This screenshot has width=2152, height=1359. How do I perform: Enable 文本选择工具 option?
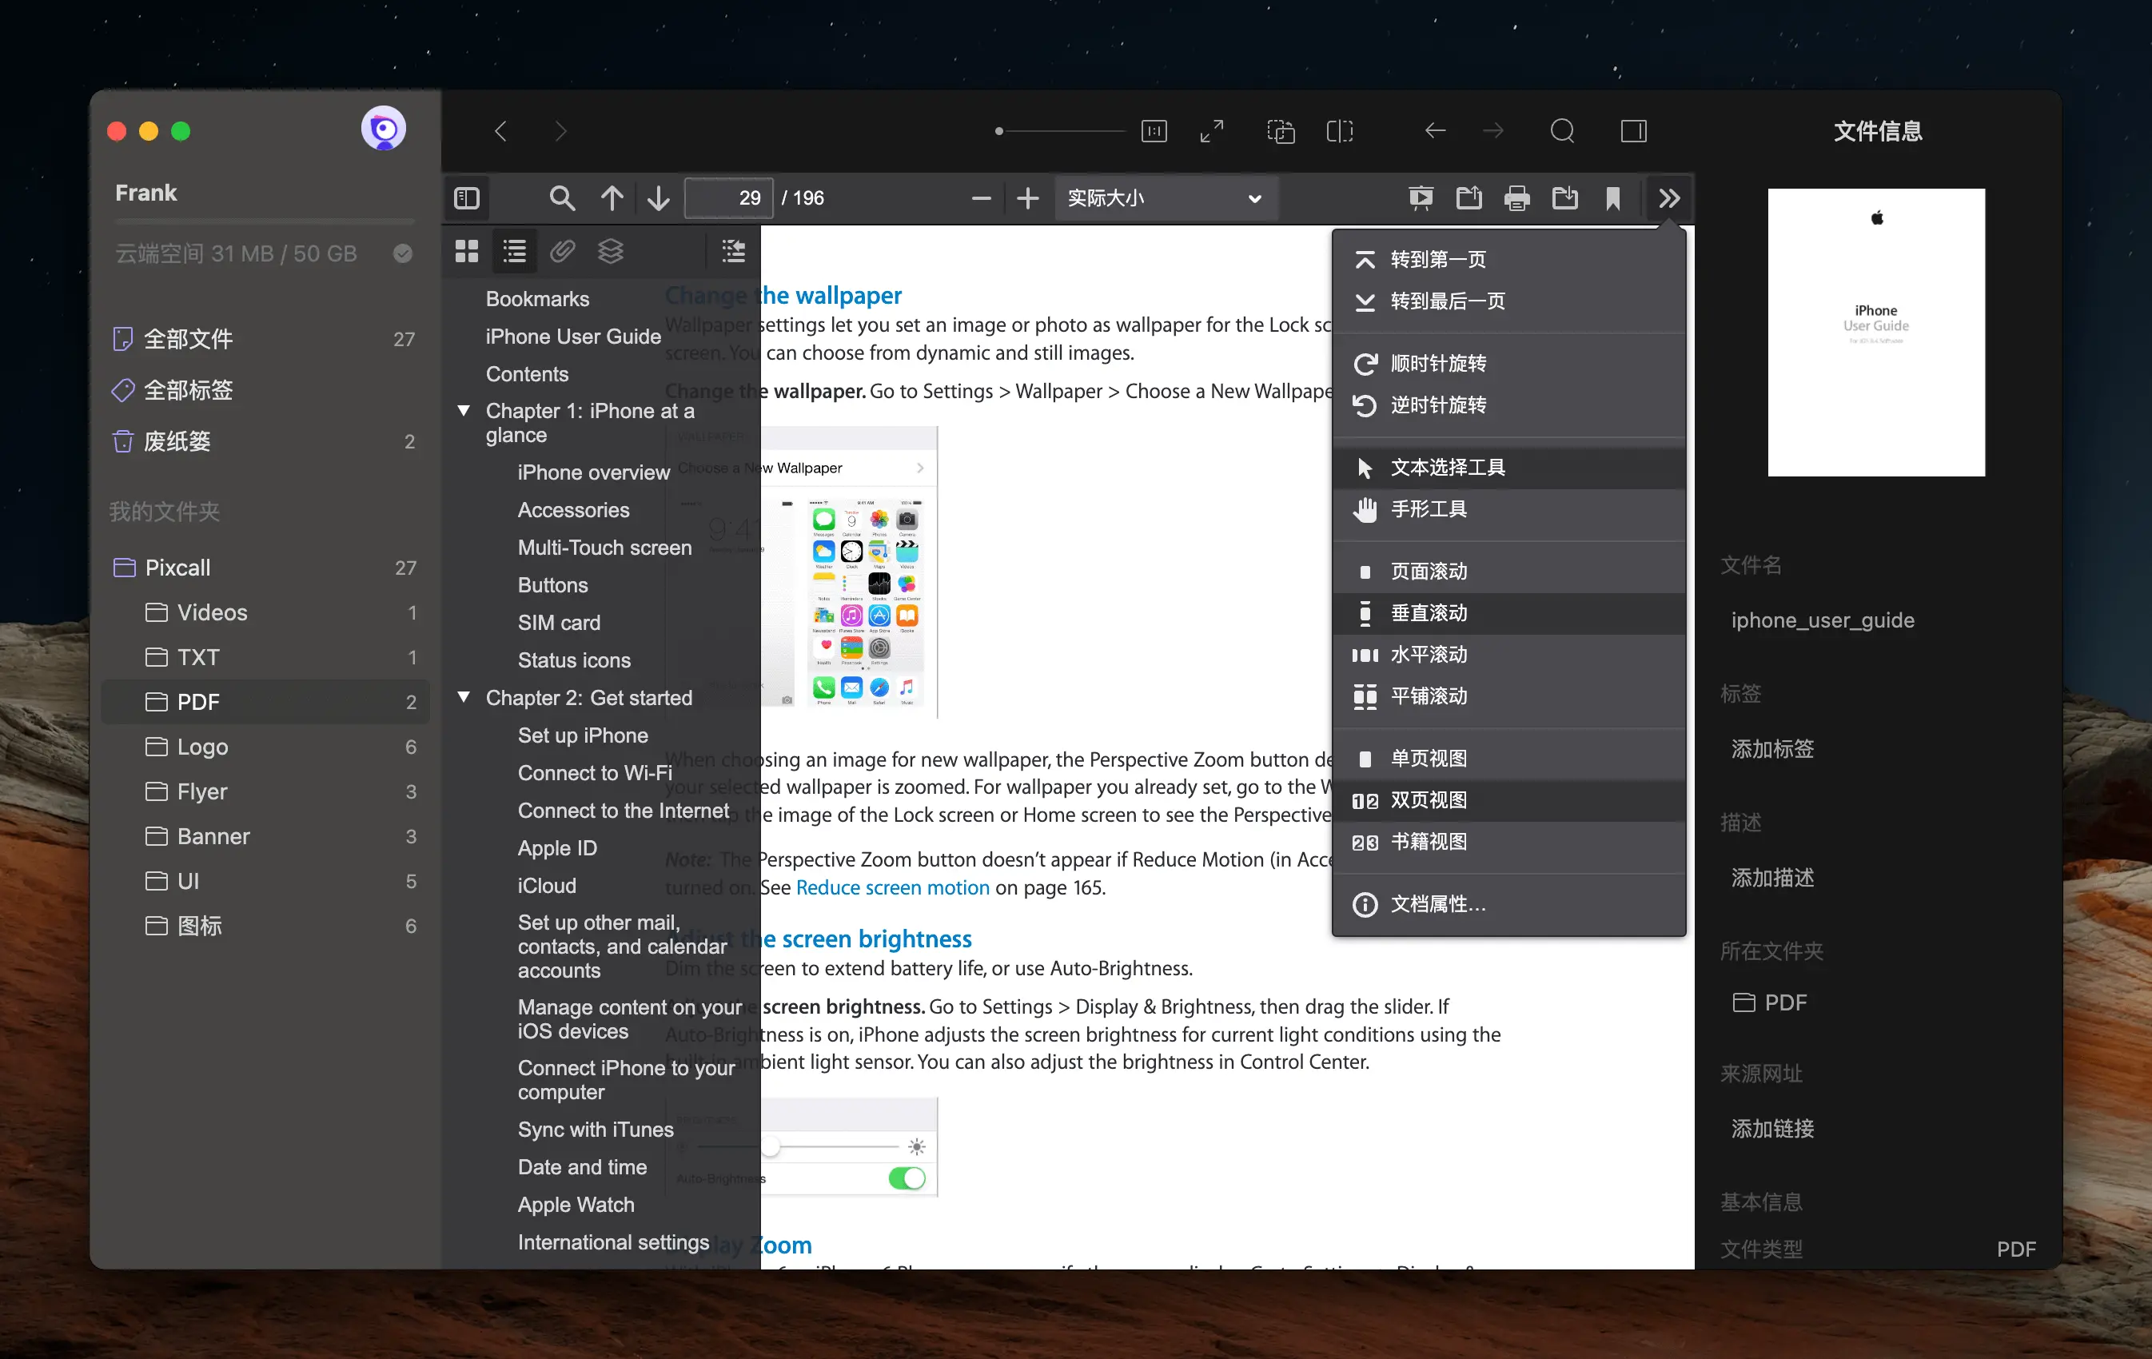1508,468
